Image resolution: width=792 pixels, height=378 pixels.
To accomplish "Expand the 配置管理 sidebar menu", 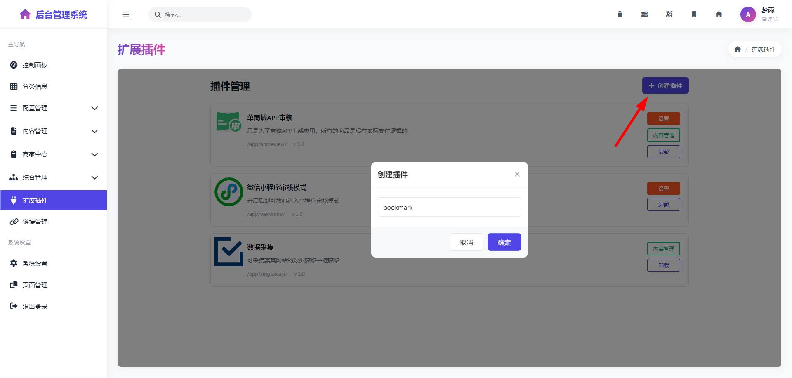I will pos(54,108).
